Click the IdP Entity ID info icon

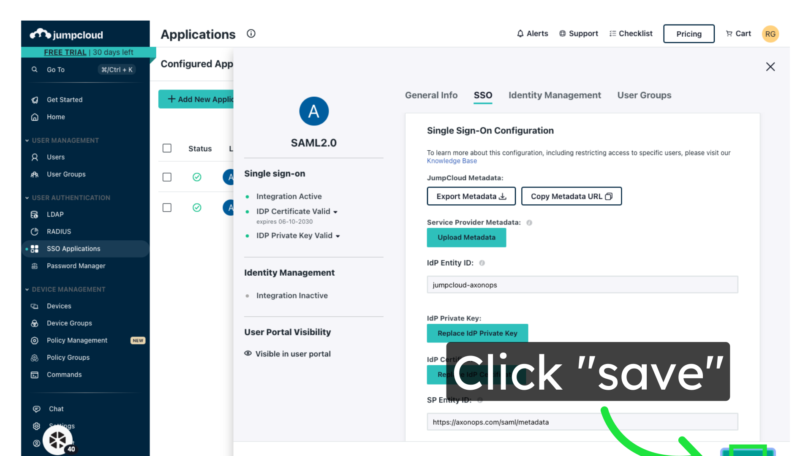(482, 263)
